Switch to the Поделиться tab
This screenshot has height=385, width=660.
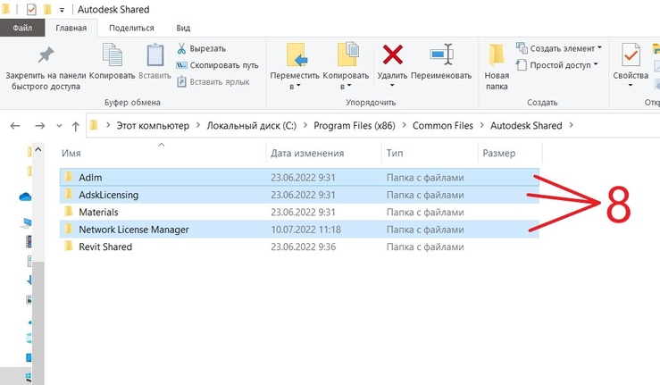pos(131,28)
